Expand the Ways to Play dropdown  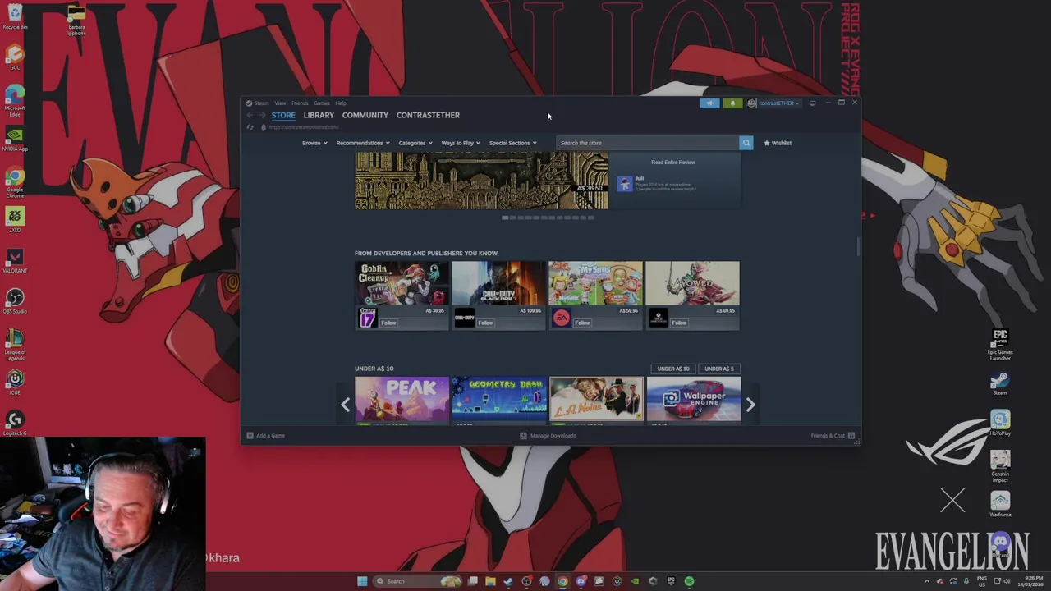[461, 143]
